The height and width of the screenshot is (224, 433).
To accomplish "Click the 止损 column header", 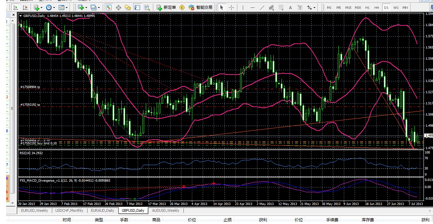I will (228, 220).
